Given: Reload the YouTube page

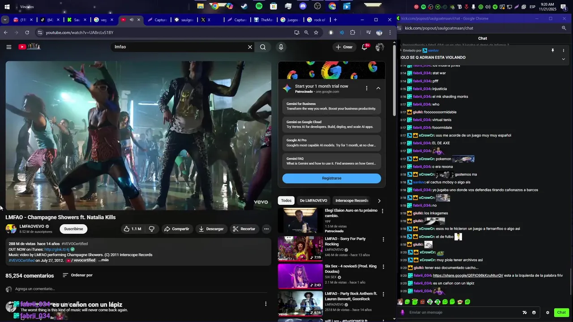Looking at the screenshot, I should (27, 33).
